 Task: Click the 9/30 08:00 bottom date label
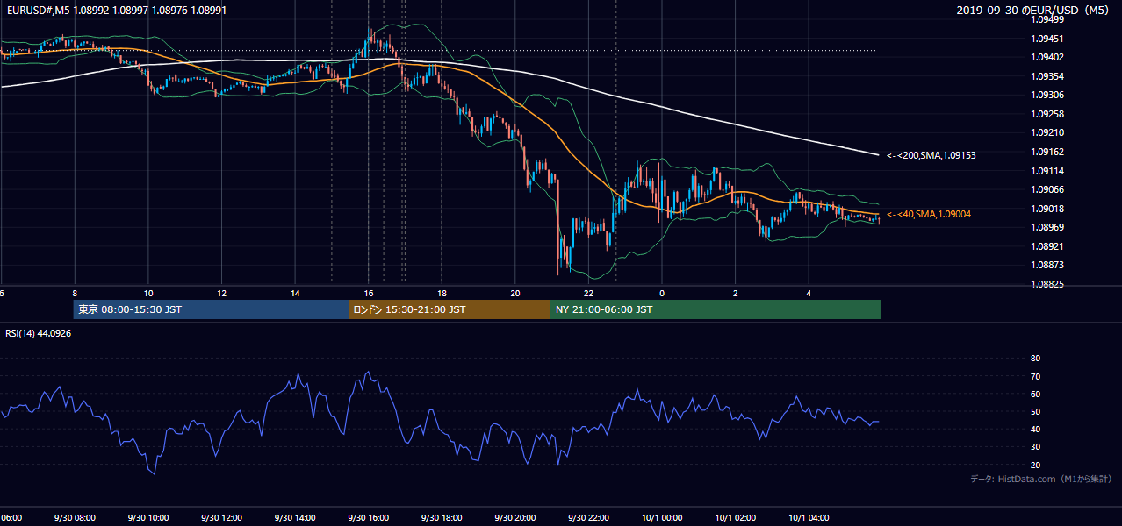click(75, 517)
